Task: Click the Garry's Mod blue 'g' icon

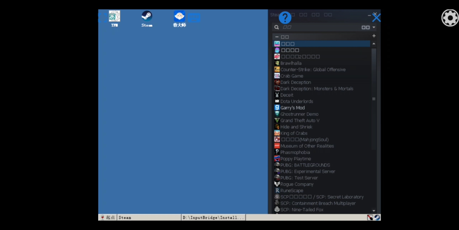Action: [x=277, y=107]
